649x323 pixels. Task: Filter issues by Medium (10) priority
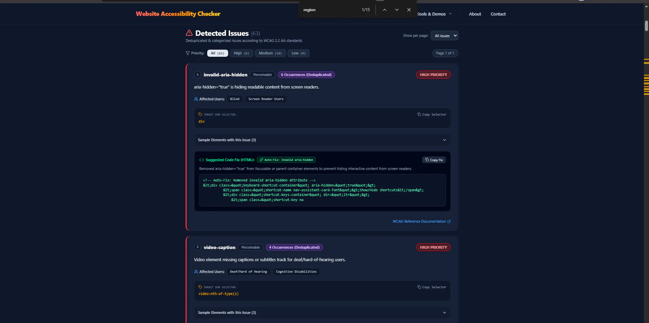270,53
